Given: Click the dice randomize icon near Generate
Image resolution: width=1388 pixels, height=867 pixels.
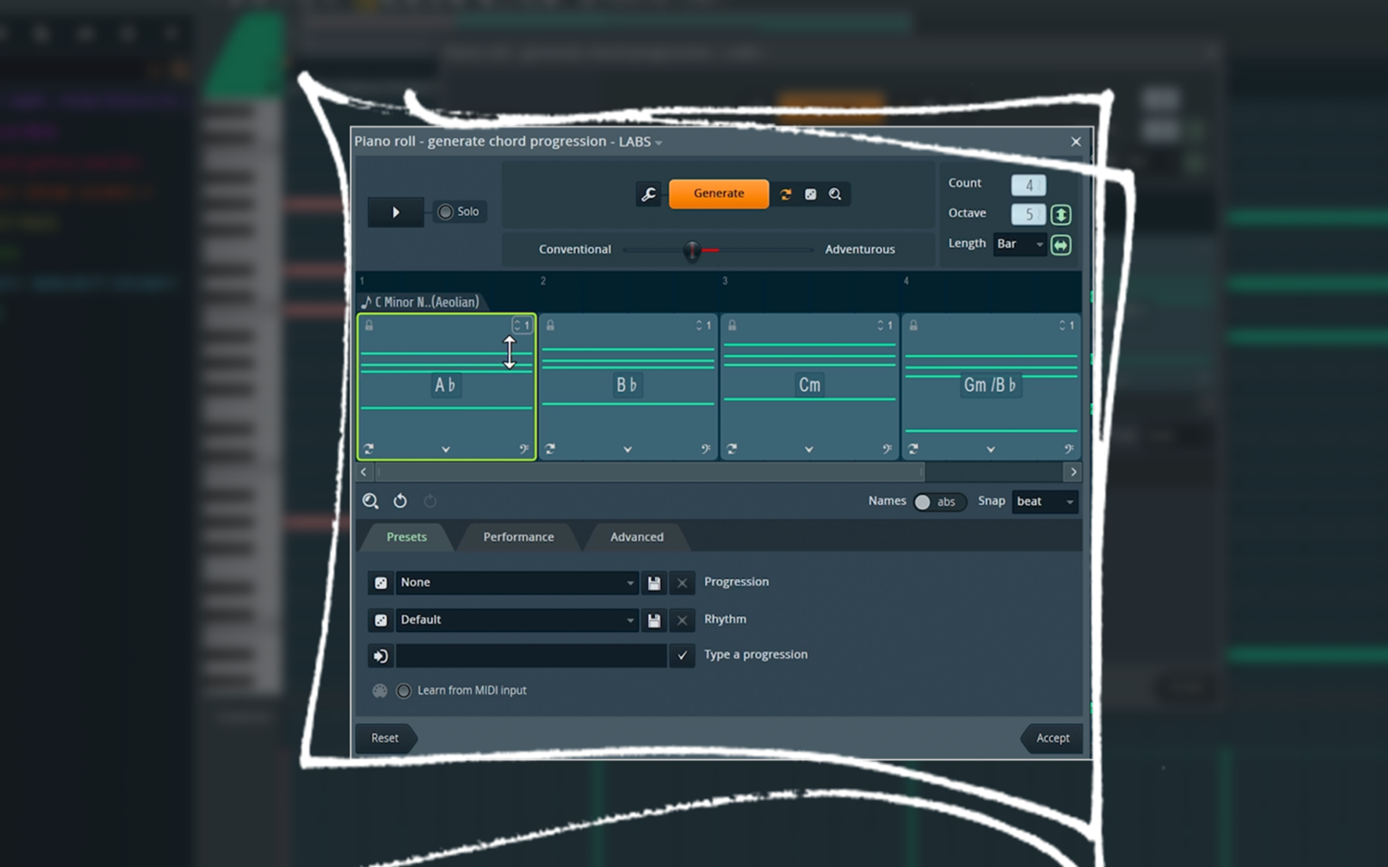Looking at the screenshot, I should tap(811, 193).
